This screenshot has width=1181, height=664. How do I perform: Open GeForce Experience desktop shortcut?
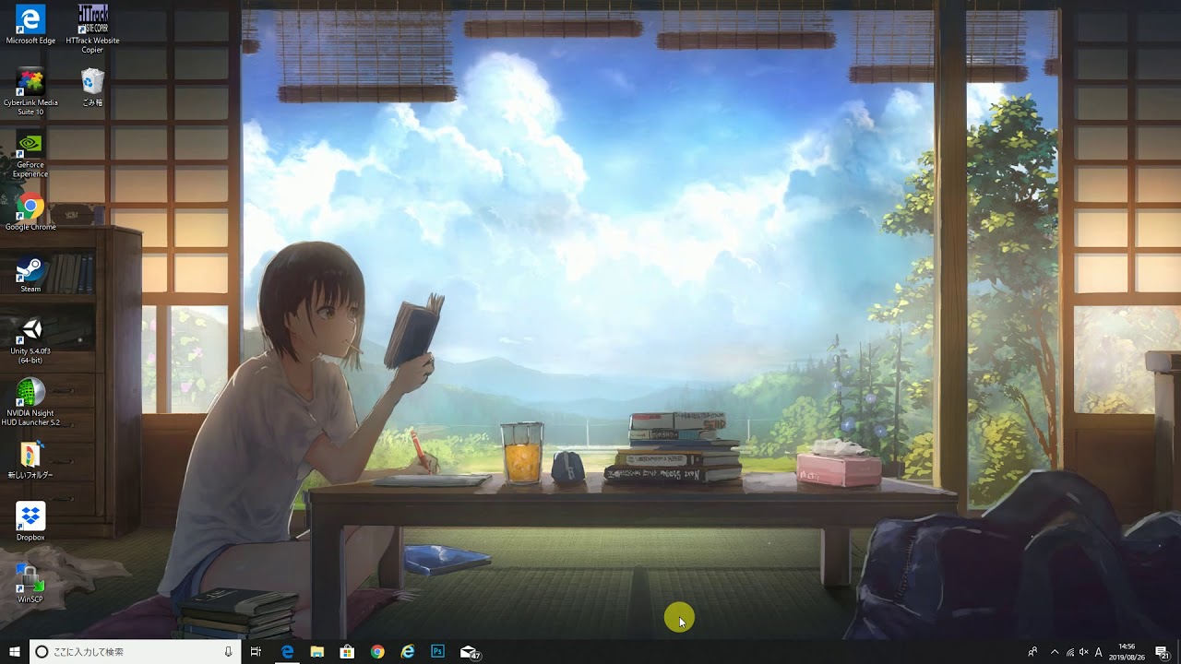coord(30,153)
